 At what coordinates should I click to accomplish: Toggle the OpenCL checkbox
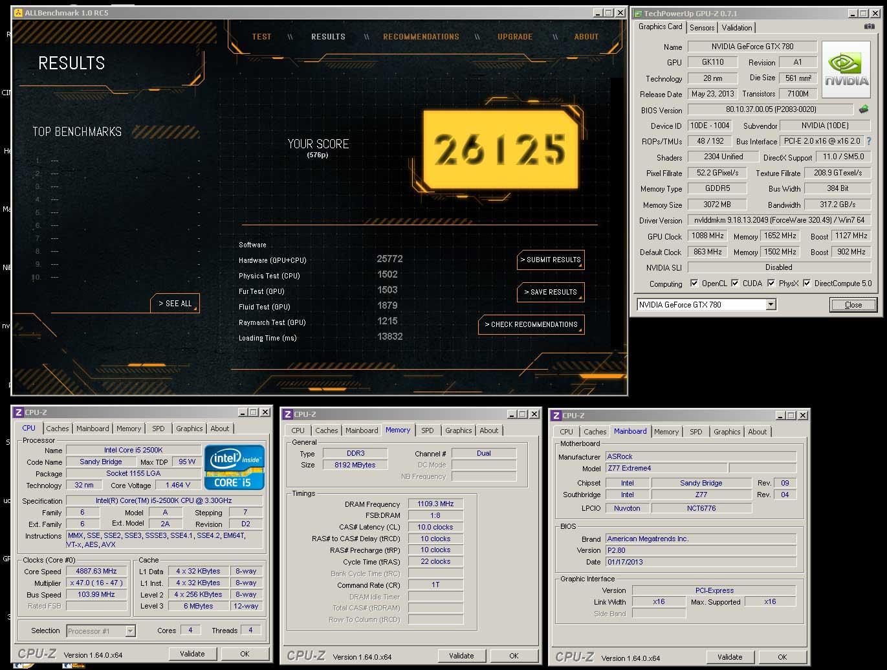pyautogui.click(x=694, y=283)
